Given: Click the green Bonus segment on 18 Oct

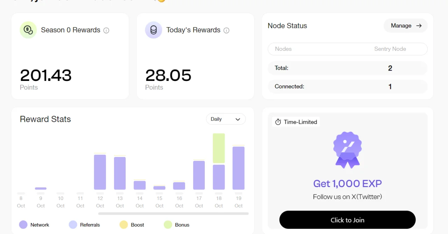Looking at the screenshot, I should pos(219,148).
